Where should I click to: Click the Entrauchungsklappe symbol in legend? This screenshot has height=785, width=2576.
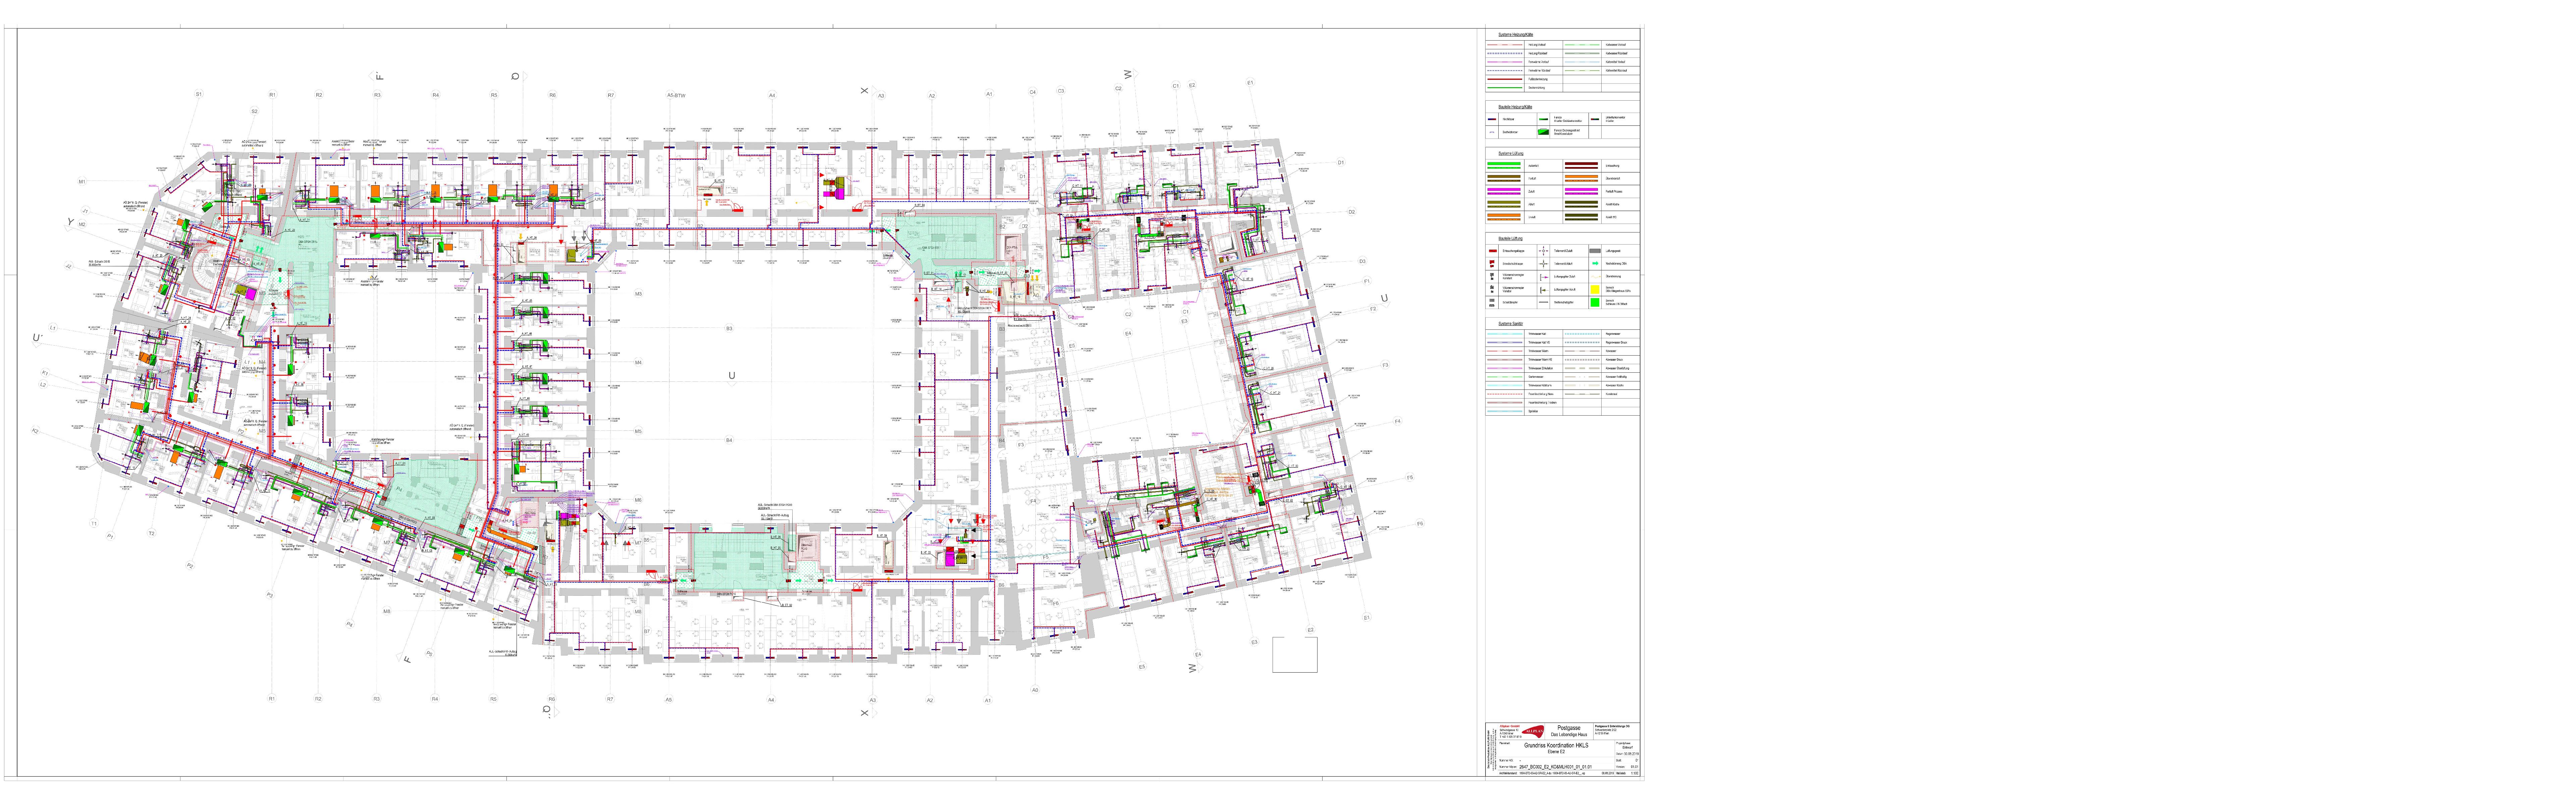click(1493, 251)
